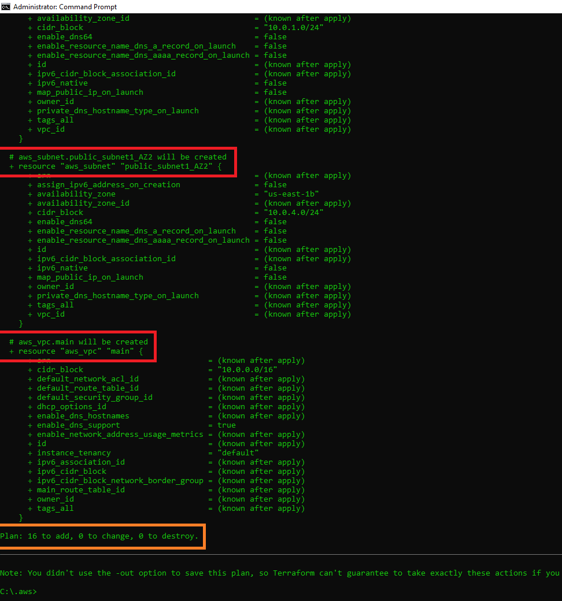Click the default_security_group_id attribute
Screen dimensions: 562x601
(95, 398)
